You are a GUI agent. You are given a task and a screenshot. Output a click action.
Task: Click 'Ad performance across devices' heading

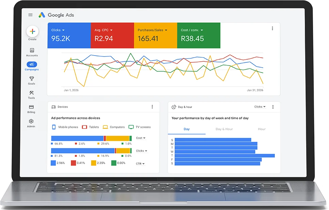pos(76,118)
